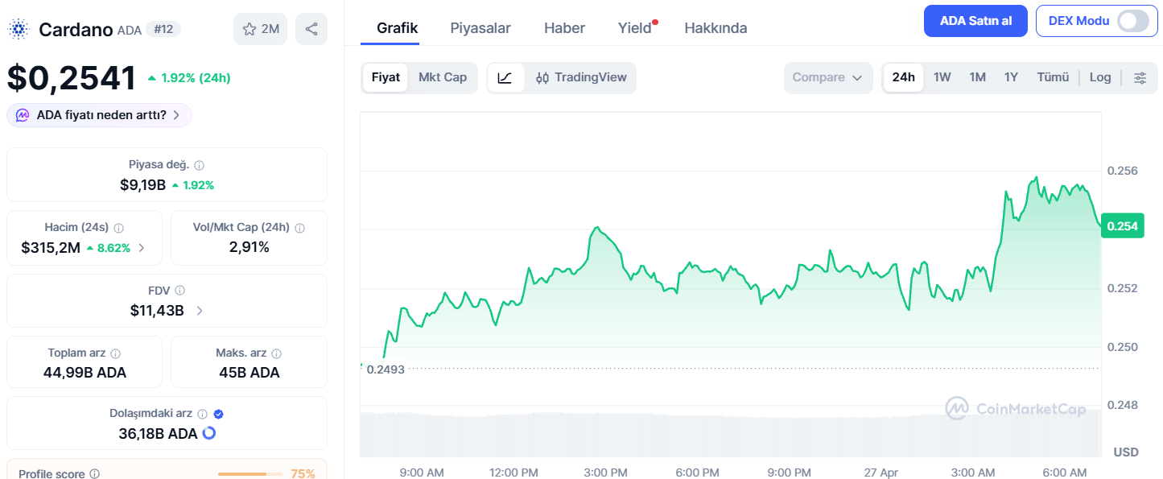
Task: Click the volume bars under the chart
Action: (x=730, y=435)
